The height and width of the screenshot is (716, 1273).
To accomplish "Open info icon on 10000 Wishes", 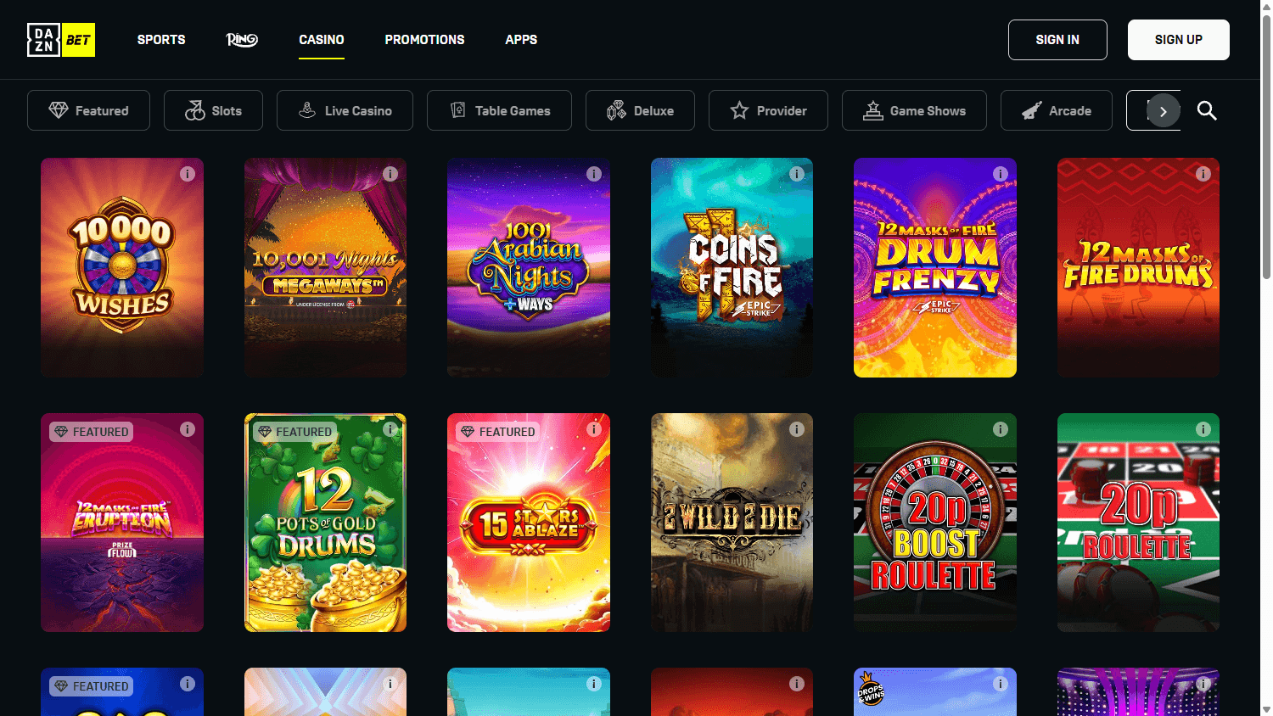I will pyautogui.click(x=188, y=174).
